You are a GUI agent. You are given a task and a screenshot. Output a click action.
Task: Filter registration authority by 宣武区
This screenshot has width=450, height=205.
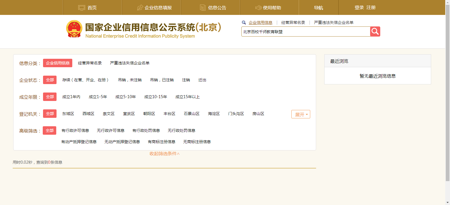[x=129, y=114]
